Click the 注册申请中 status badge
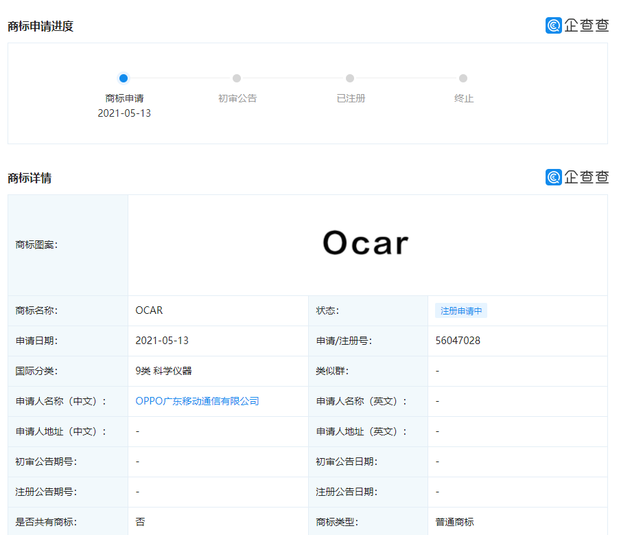Viewport: 619px width, 535px height. pyautogui.click(x=460, y=311)
